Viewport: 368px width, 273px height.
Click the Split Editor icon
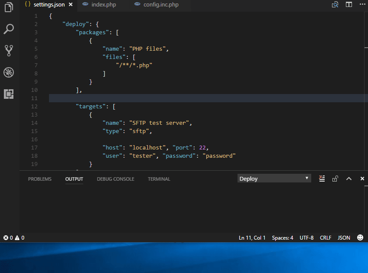click(349, 4)
